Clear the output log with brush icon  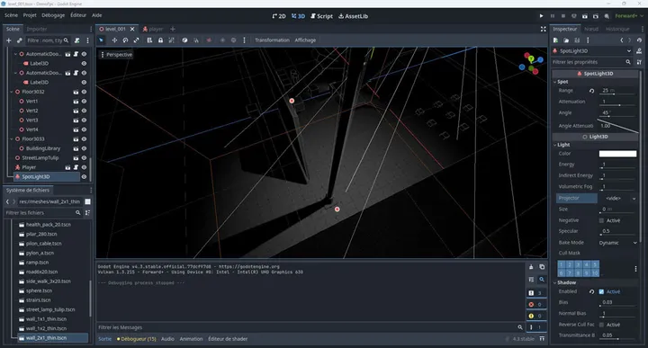tap(531, 267)
